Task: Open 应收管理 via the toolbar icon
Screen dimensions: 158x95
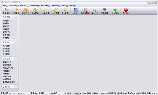Action: (46, 11)
